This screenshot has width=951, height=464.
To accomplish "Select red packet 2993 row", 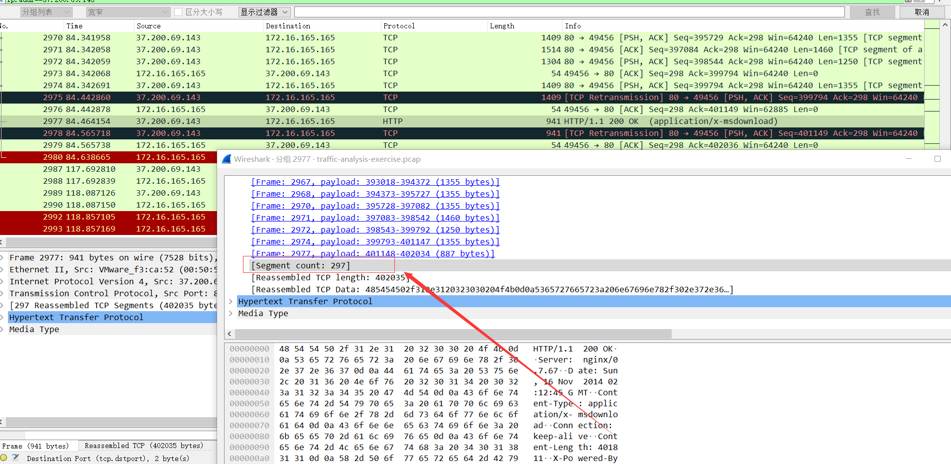I will (109, 229).
